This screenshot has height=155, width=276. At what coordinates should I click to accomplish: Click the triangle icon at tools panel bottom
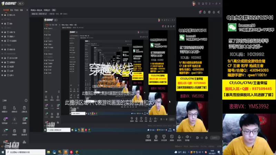point(24,142)
